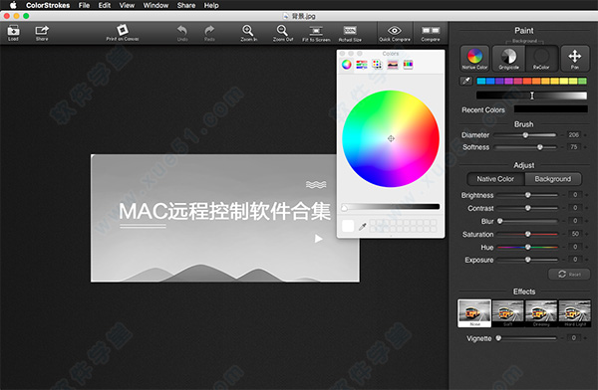Image resolution: width=598 pixels, height=390 pixels.
Task: Choose the Hard Light effect thumbnail
Action: pos(575,313)
